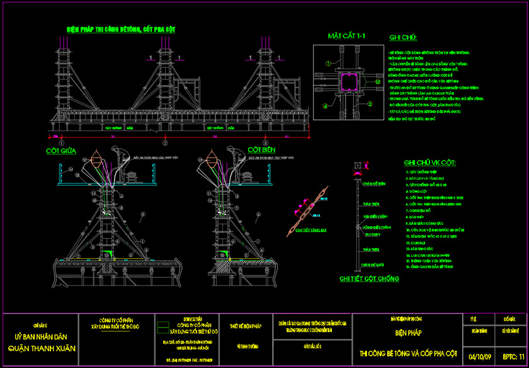Click the concrete bucket in the Cột Giữa detail

pyautogui.click(x=96, y=158)
